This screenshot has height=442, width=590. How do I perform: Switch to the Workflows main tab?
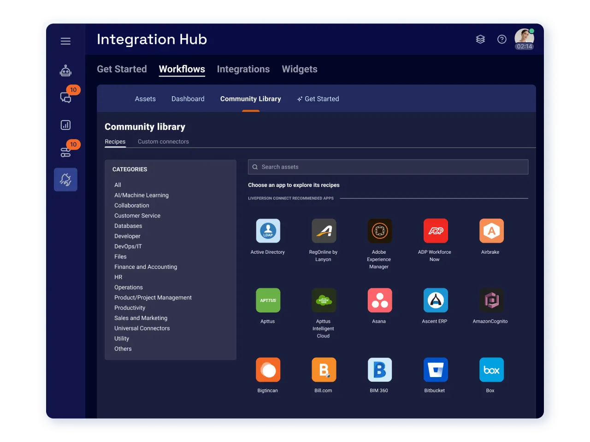coord(182,69)
